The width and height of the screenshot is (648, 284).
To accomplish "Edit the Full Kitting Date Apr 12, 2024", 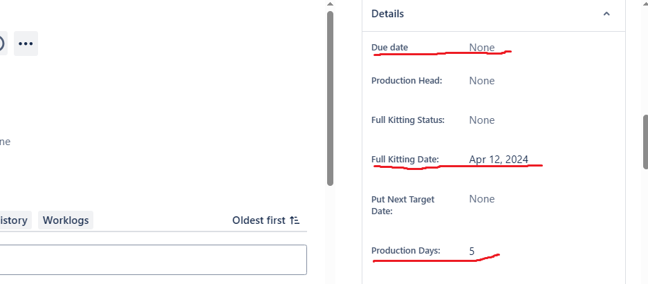I will 499,160.
